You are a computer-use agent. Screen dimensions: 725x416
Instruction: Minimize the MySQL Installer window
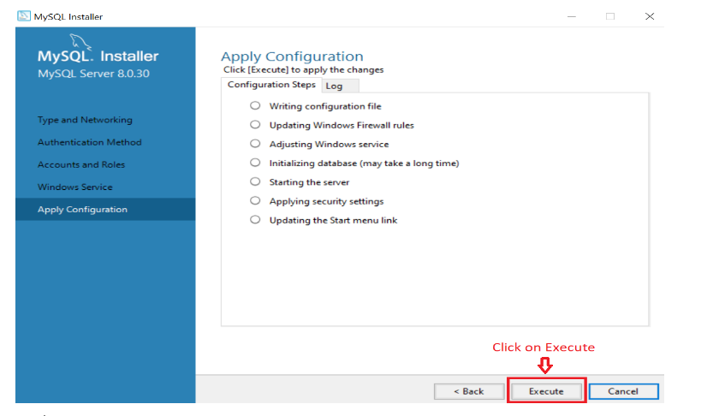coord(572,16)
